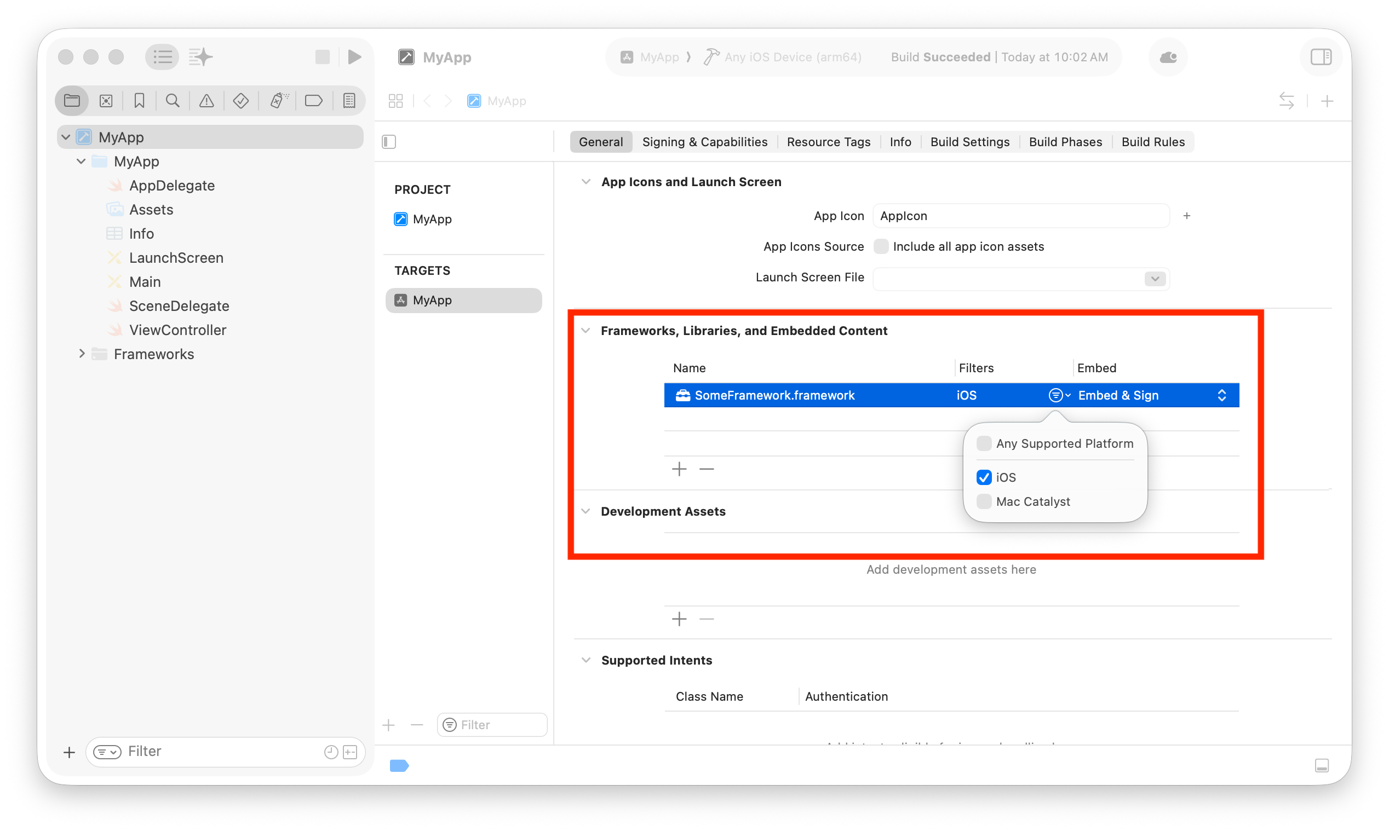Uncheck the iOS platform filter
The image size is (1389, 831).
coord(984,477)
